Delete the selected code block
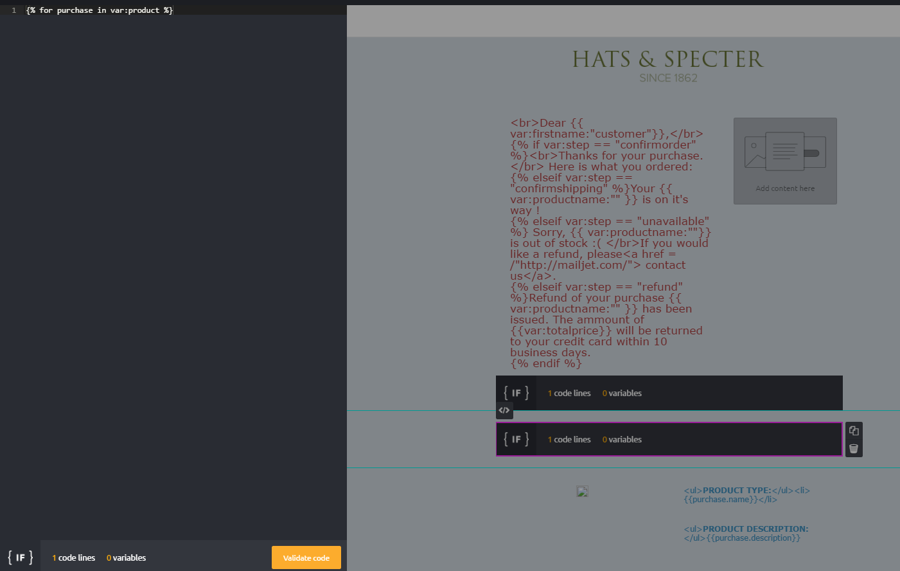Viewport: 900px width, 571px height. point(854,449)
